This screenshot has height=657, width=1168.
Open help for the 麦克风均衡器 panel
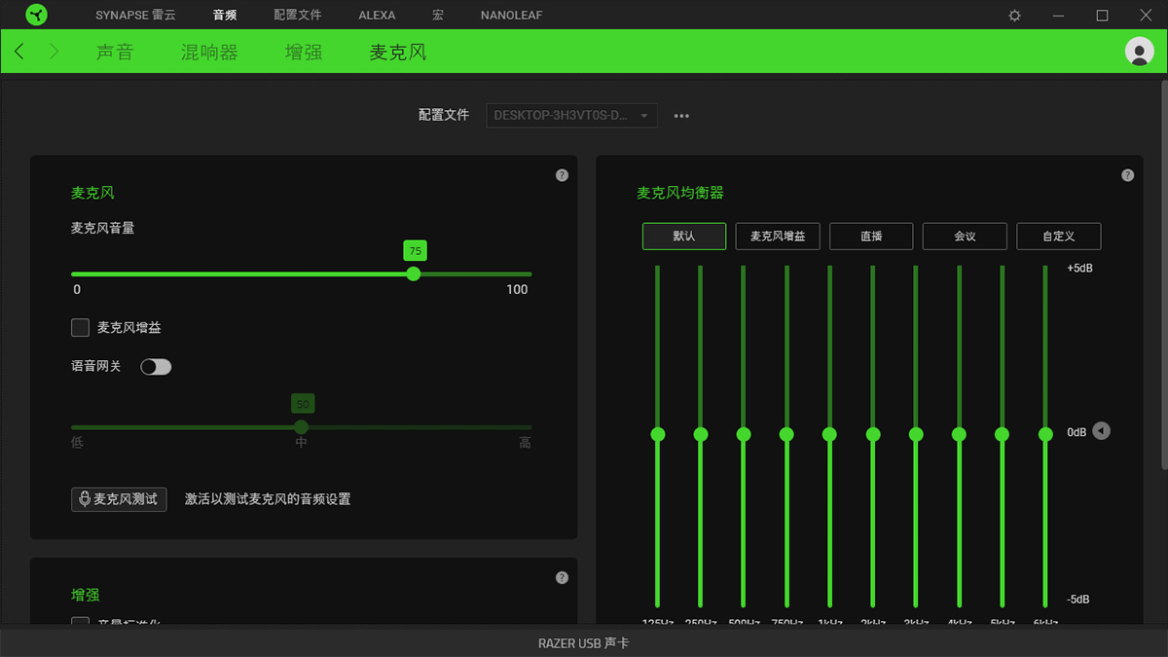[x=1127, y=175]
